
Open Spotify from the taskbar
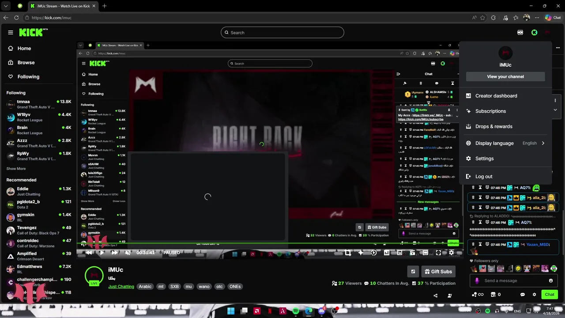point(296,311)
